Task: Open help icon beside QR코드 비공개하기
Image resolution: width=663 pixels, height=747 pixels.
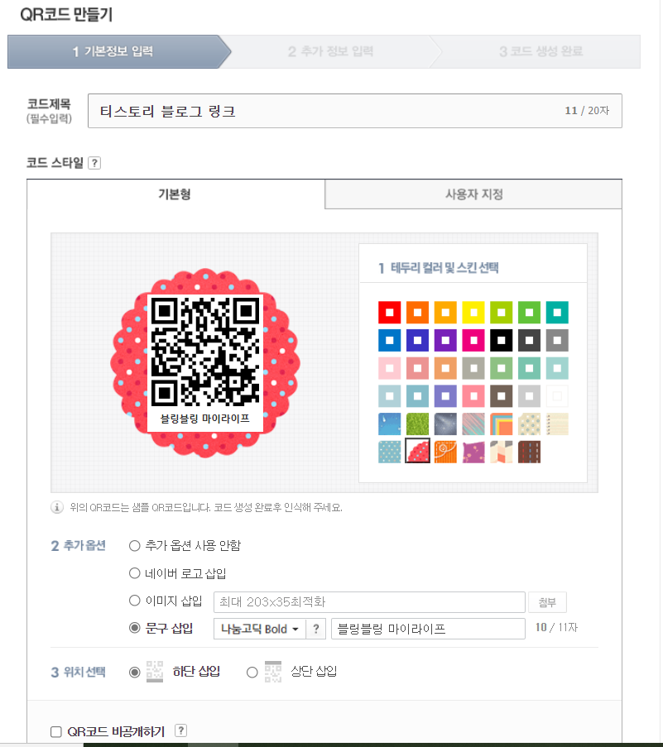Action: (x=180, y=730)
